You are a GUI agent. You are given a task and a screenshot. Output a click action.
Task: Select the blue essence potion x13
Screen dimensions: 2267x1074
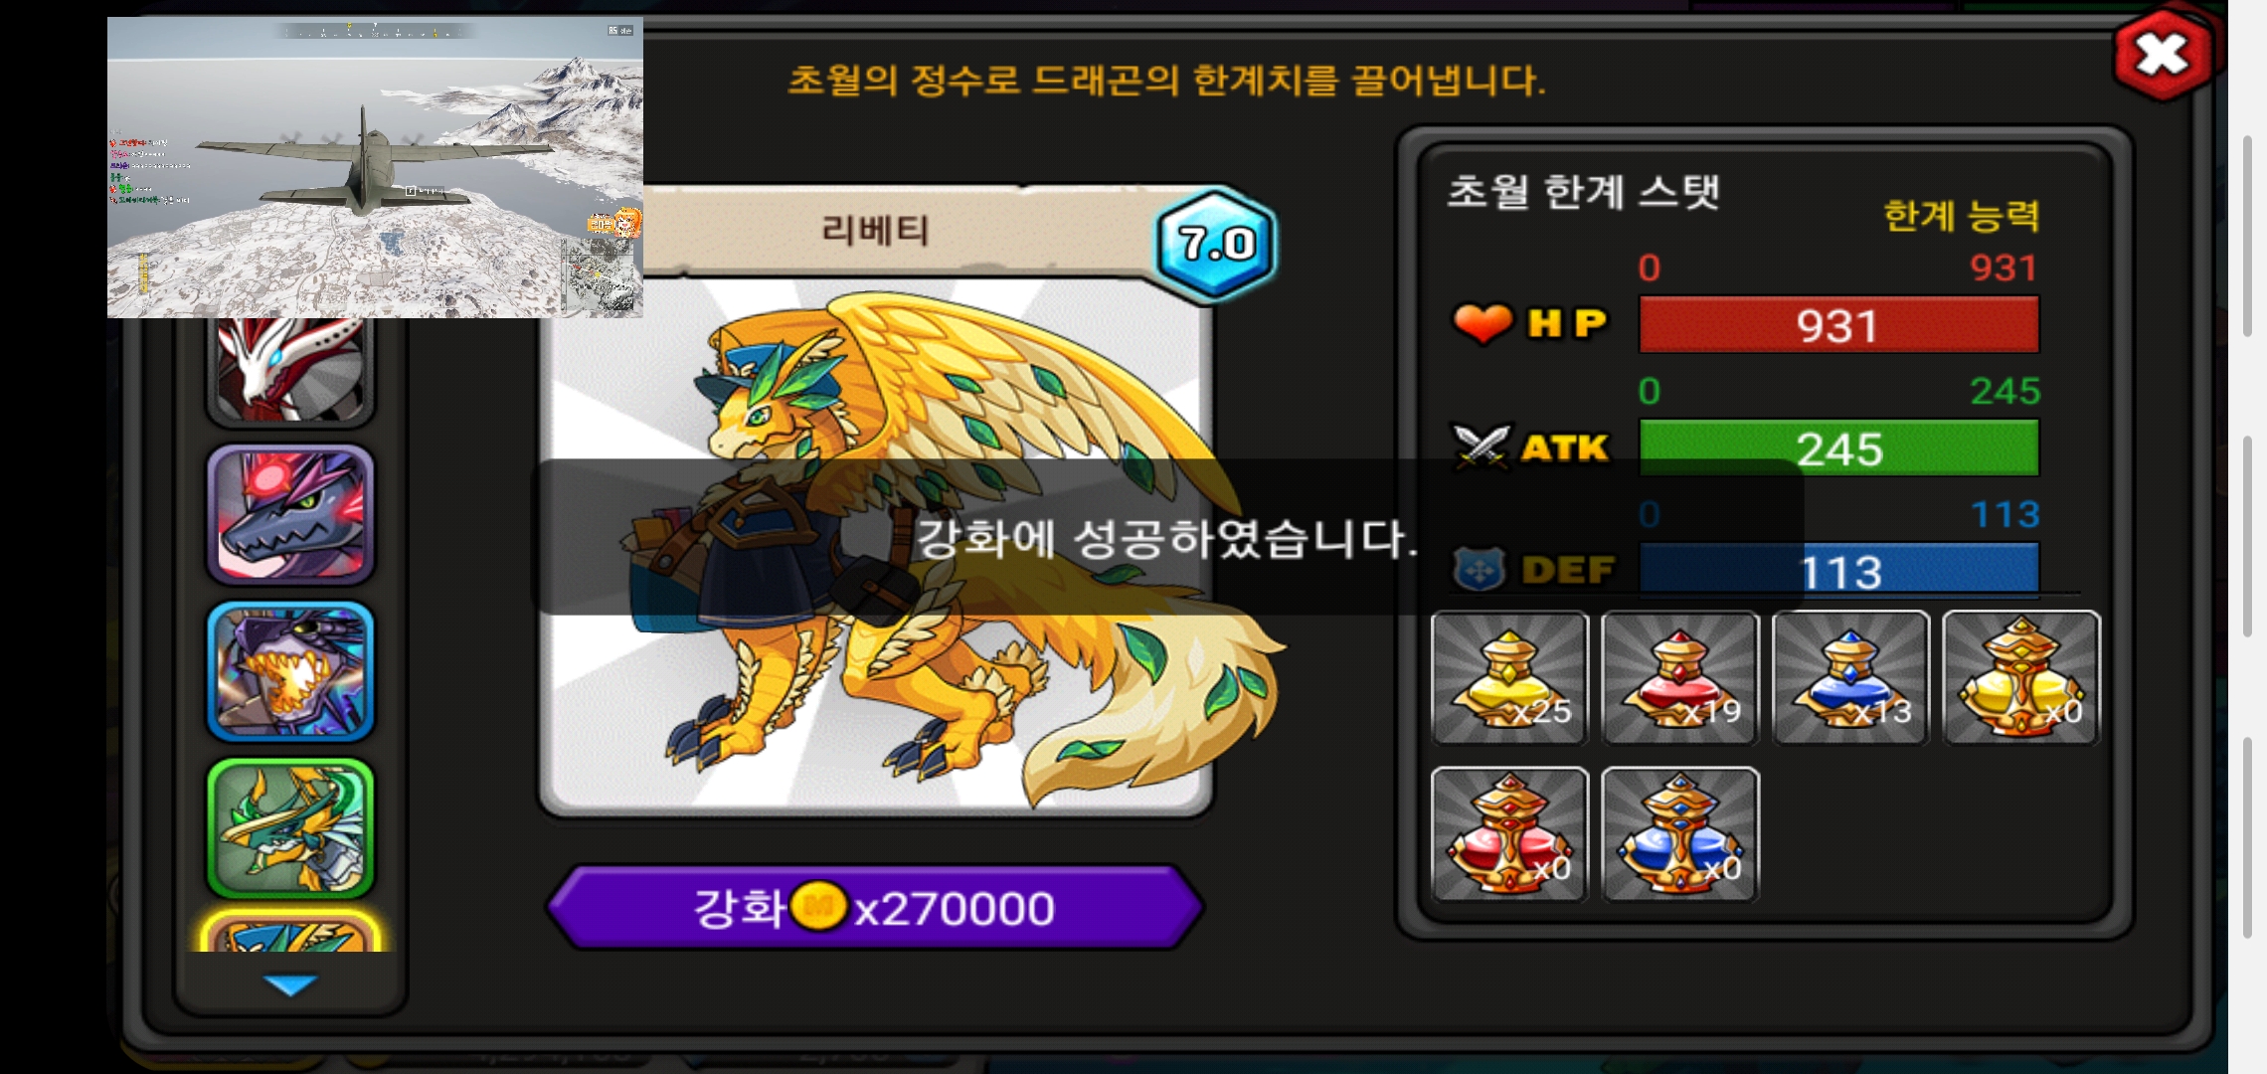[x=1850, y=678]
